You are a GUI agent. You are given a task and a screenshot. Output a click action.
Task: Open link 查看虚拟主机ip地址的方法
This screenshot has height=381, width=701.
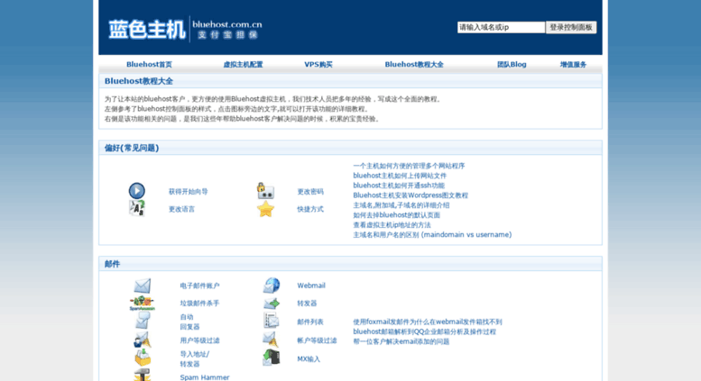tap(392, 224)
